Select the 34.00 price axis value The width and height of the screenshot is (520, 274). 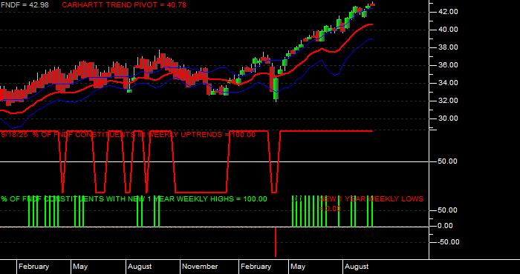(x=448, y=83)
